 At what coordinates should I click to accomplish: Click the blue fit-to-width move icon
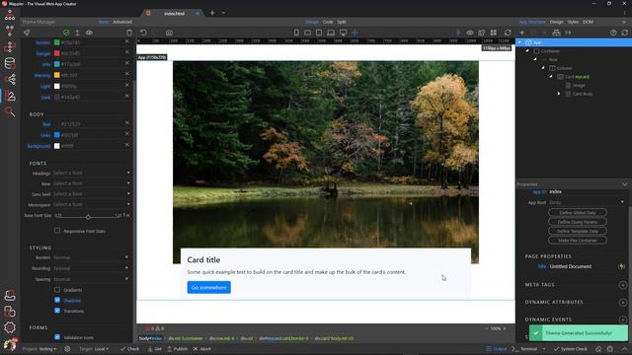click(355, 33)
